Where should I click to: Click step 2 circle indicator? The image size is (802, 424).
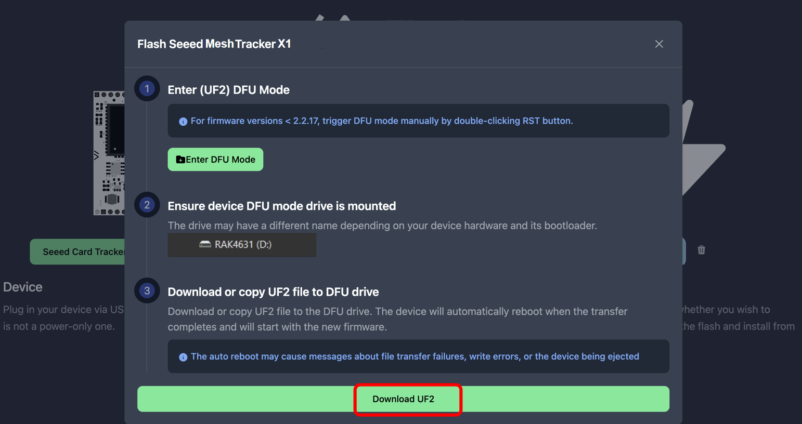coord(147,205)
